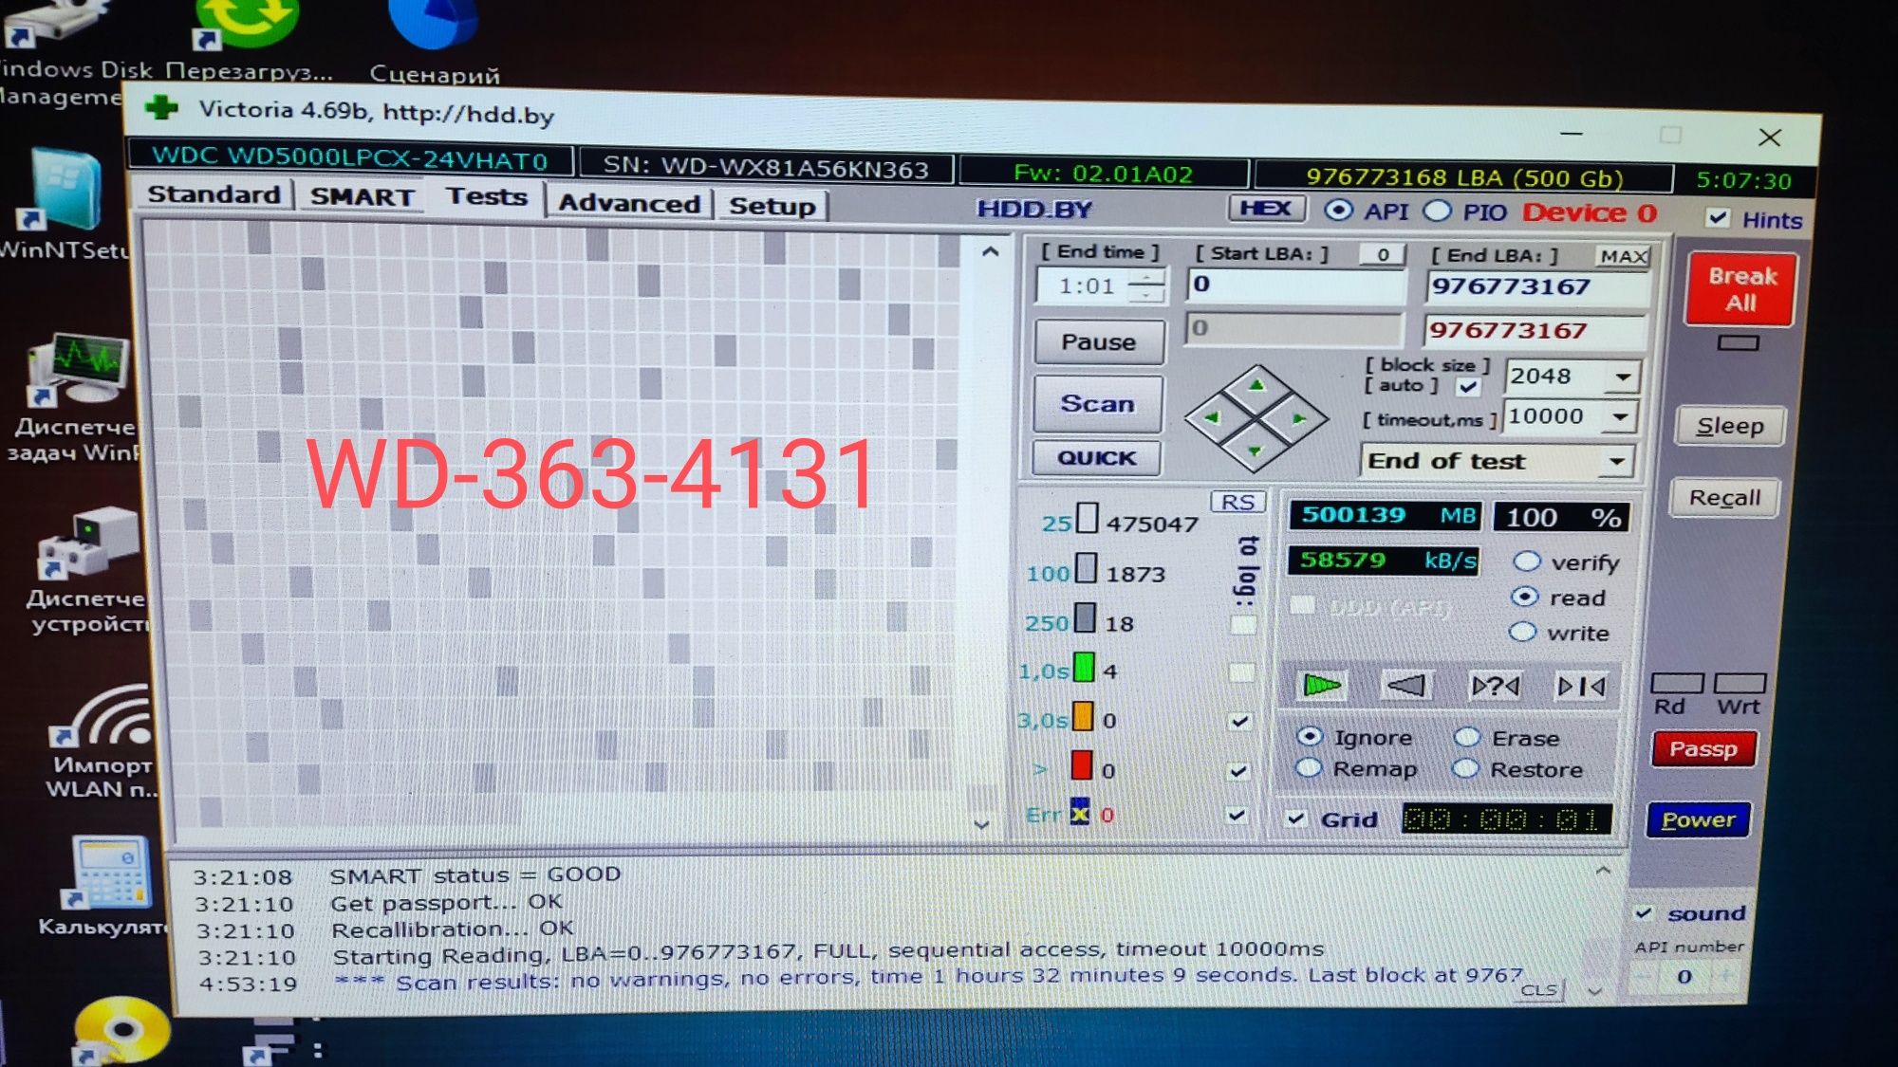The height and width of the screenshot is (1067, 1898).
Task: Click the left arrow on the diamond navigator
Action: tap(1212, 417)
